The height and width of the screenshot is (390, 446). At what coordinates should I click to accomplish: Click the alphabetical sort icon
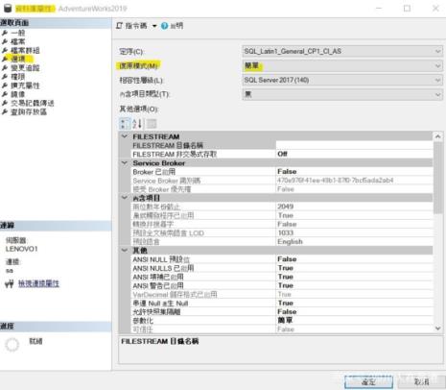(x=137, y=124)
